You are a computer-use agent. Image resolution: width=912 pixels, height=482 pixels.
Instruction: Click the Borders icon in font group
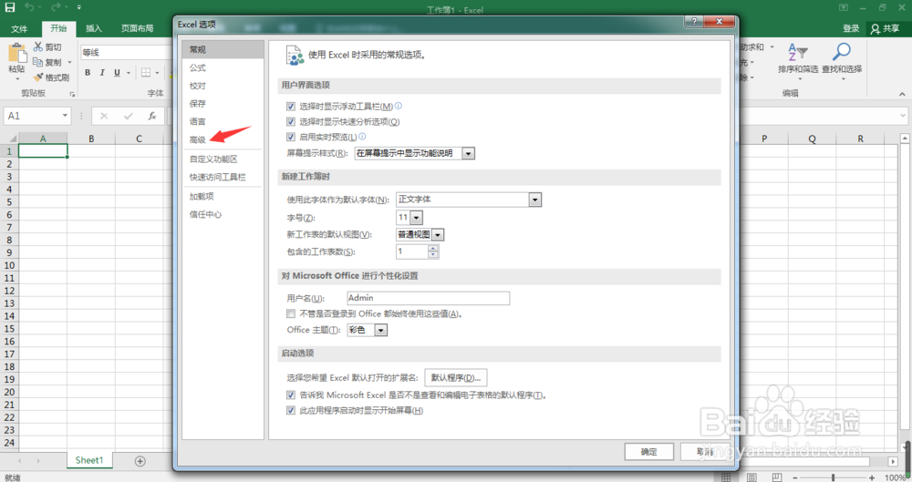[146, 73]
